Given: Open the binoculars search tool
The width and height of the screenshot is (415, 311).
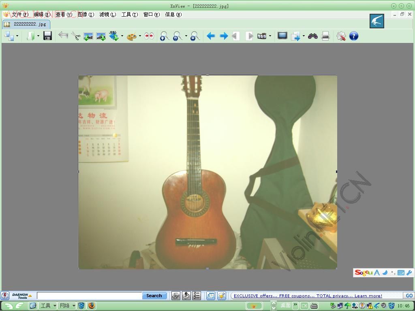Looking at the screenshot, I should coord(313,36).
